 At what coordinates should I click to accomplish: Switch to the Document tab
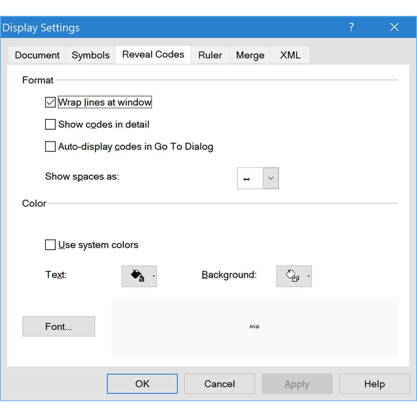37,55
